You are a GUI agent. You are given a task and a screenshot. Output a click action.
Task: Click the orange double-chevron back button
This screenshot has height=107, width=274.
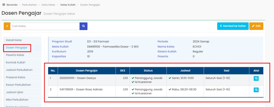coord(7,26)
